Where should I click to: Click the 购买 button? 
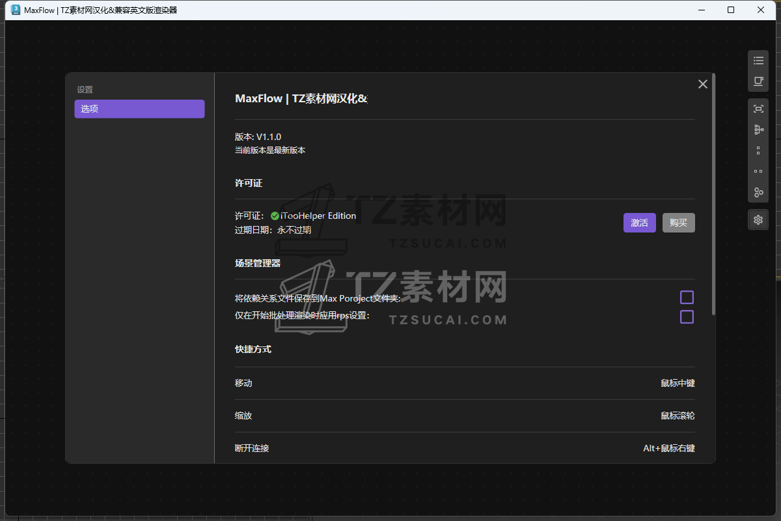click(679, 223)
